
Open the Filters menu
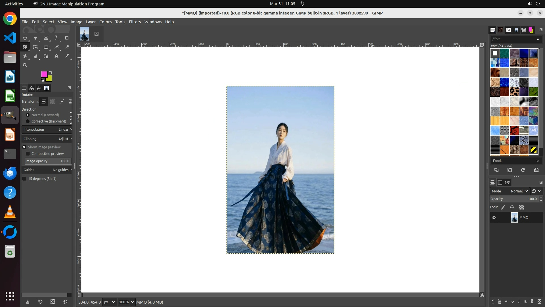[x=135, y=22]
